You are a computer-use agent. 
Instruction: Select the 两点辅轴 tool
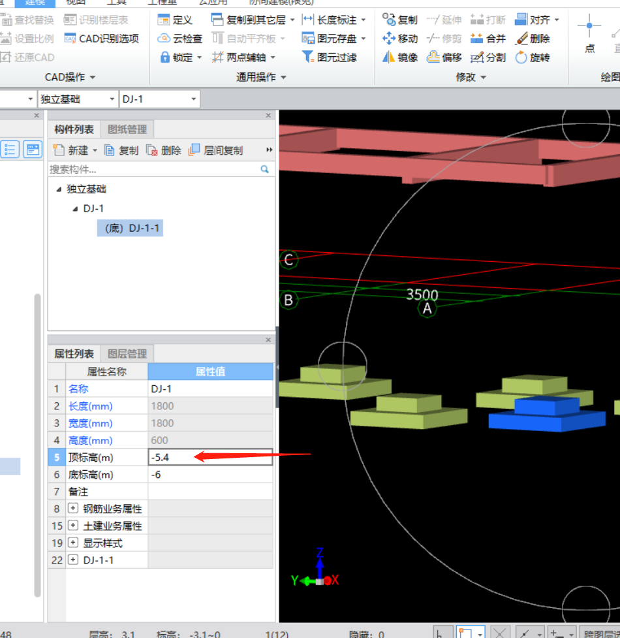coord(239,57)
